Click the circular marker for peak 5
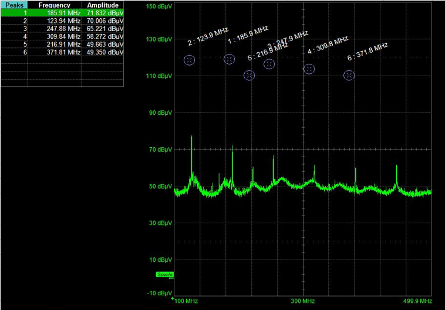 pyautogui.click(x=249, y=76)
